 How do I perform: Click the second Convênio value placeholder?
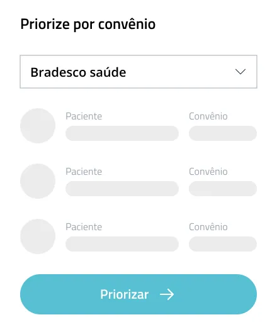coord(223,189)
